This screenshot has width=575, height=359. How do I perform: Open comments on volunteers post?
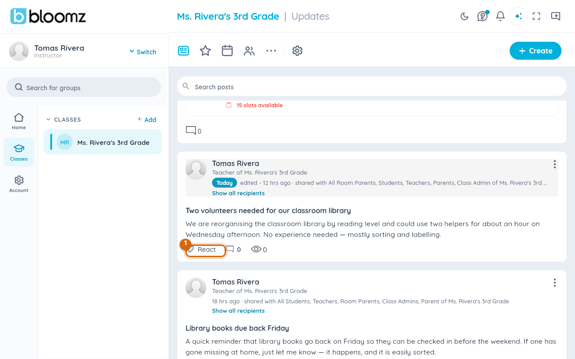(x=233, y=250)
